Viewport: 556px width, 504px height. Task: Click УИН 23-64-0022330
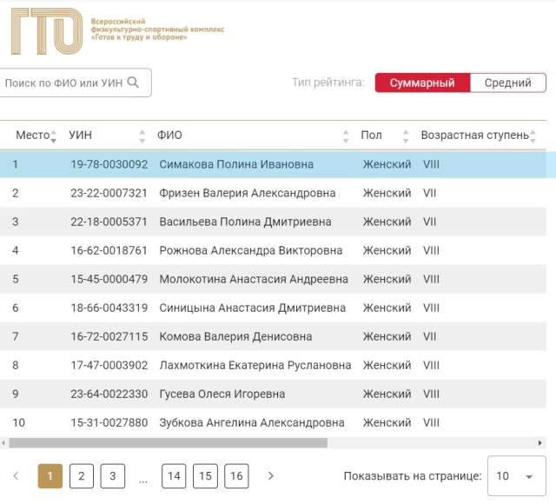[109, 394]
